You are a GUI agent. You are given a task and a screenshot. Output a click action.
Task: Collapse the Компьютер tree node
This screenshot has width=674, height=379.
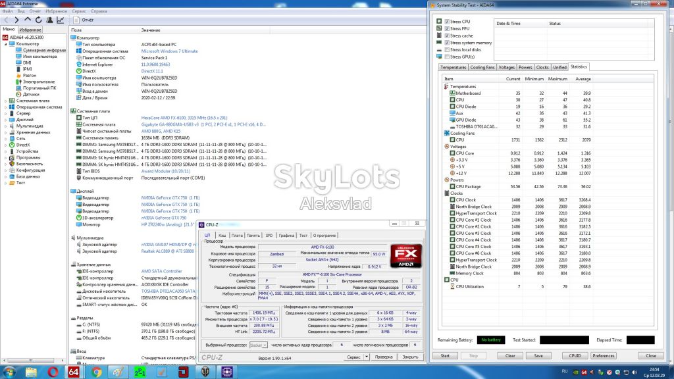5,44
